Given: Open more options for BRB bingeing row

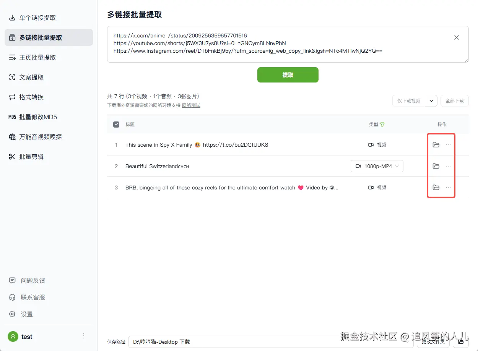Looking at the screenshot, I should [x=448, y=188].
